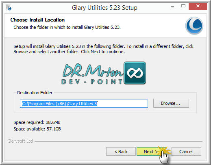
Task: Click the DEV-POINT lettering below watermark
Action: click(92, 82)
